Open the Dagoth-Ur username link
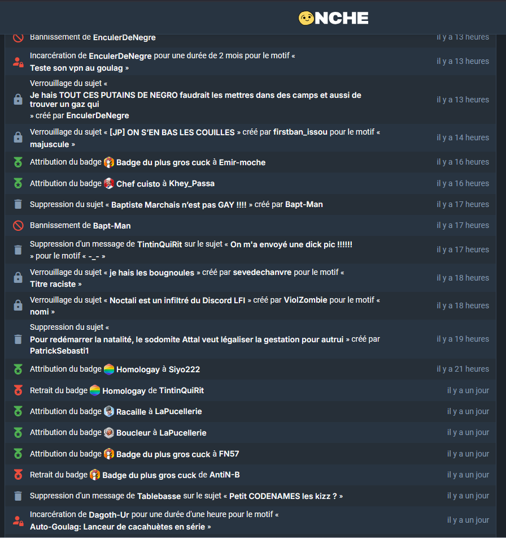This screenshot has width=506, height=538. tap(109, 515)
